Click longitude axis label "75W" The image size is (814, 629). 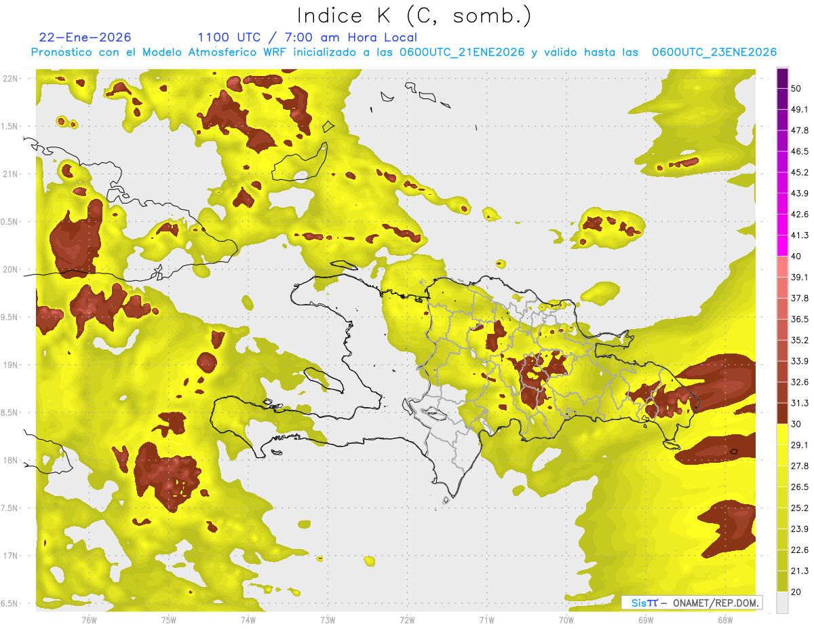[169, 620]
